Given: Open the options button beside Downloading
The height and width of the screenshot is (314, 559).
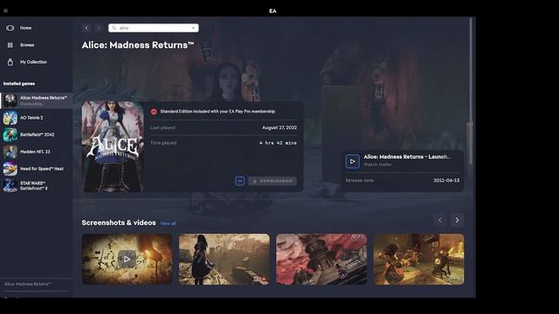Looking at the screenshot, I should coord(240,181).
